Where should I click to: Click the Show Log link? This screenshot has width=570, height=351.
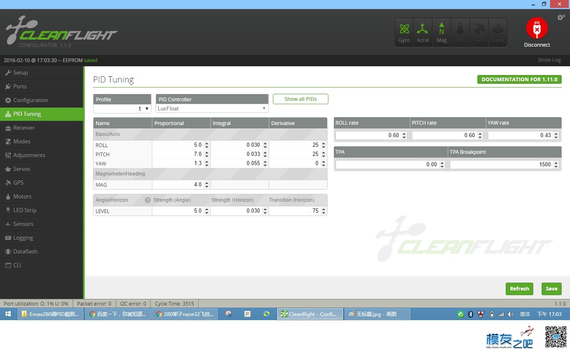click(549, 60)
